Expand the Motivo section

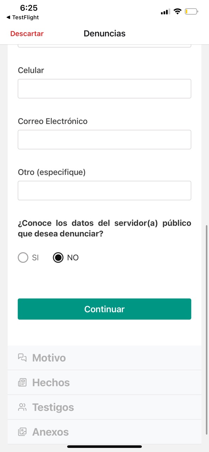(104, 358)
